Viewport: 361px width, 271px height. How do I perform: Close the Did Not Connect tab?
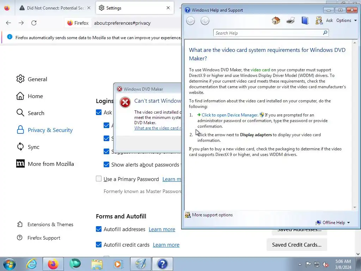pyautogui.click(x=89, y=8)
